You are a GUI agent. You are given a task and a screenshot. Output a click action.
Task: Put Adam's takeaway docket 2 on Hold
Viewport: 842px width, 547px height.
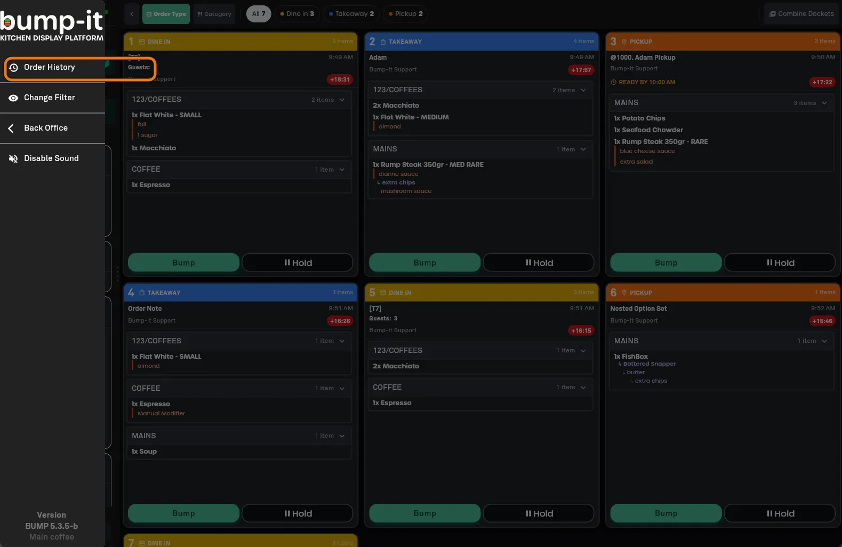pyautogui.click(x=539, y=263)
